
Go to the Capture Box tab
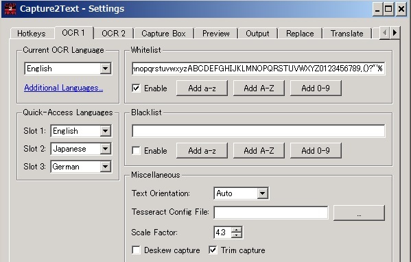tap(163, 34)
